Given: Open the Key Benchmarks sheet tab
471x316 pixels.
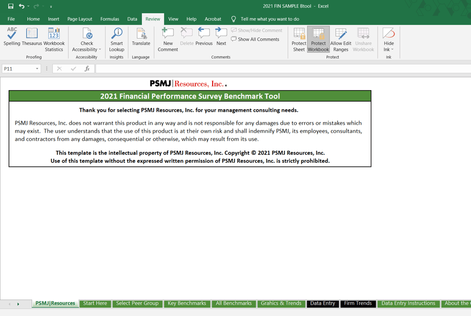Looking at the screenshot, I should click(187, 303).
